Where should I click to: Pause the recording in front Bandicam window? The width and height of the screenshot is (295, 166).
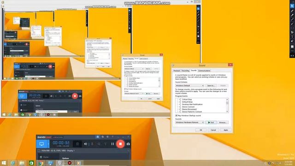pyautogui.click(x=112, y=144)
